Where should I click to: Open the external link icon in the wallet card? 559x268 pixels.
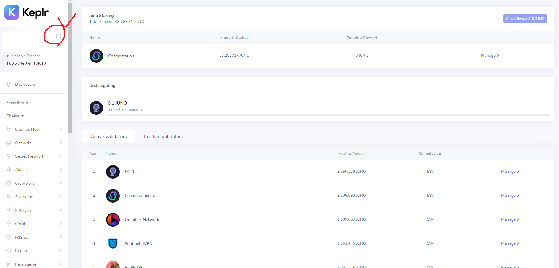pos(58,36)
